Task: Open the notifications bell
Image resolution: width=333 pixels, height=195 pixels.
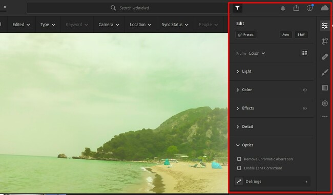Action: (283, 8)
